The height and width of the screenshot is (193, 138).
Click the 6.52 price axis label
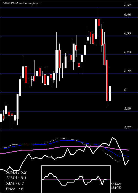coord(128,5)
